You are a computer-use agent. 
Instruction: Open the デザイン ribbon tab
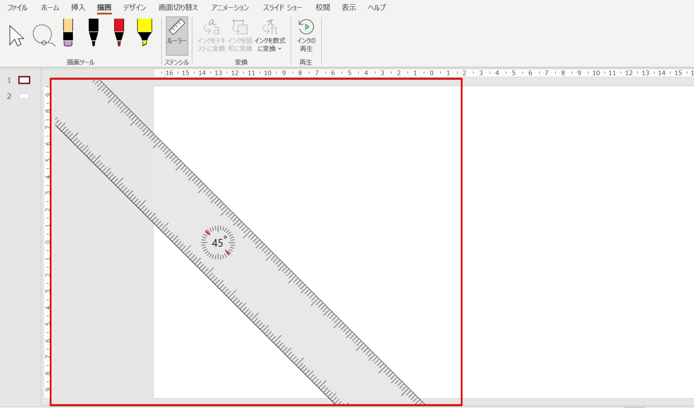pyautogui.click(x=135, y=8)
